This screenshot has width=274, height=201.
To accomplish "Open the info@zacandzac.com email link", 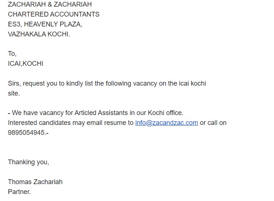I will point(166,123).
